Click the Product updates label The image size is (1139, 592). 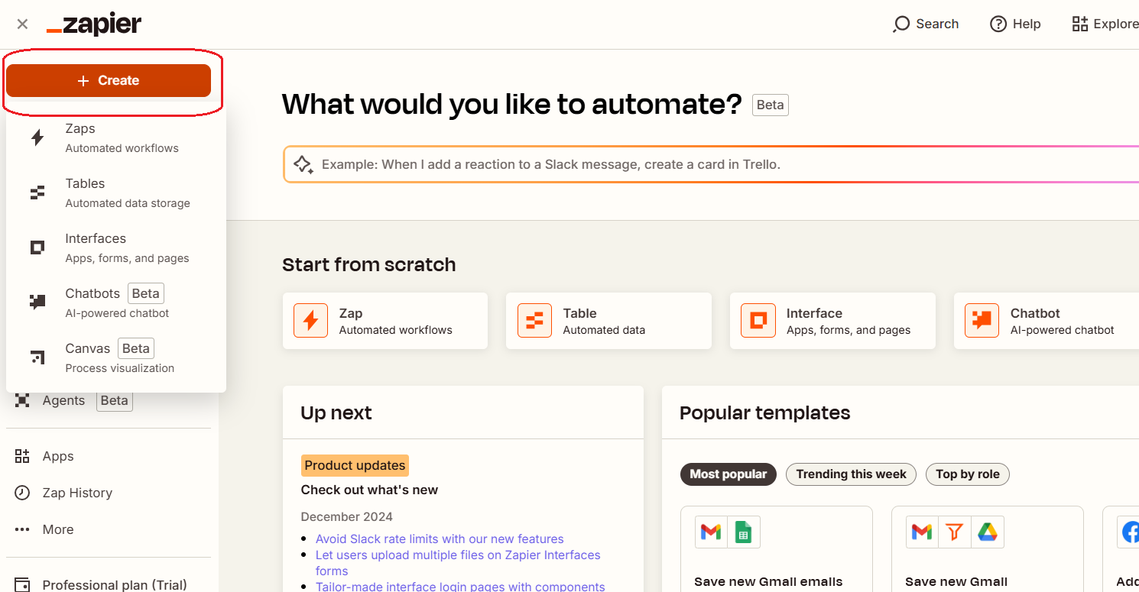[x=355, y=465]
